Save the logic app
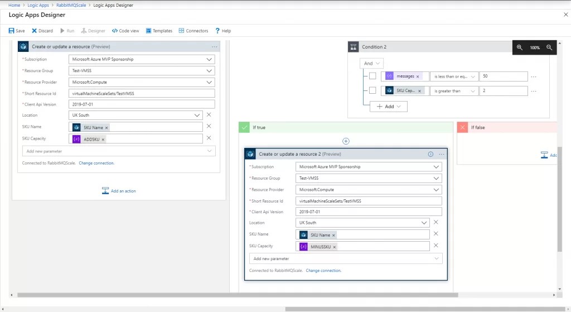This screenshot has height=312, width=571. [x=17, y=31]
